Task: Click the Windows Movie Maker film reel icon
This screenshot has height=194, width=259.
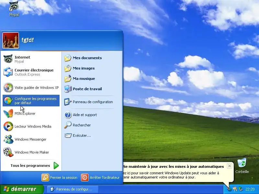Action: tap(8, 152)
